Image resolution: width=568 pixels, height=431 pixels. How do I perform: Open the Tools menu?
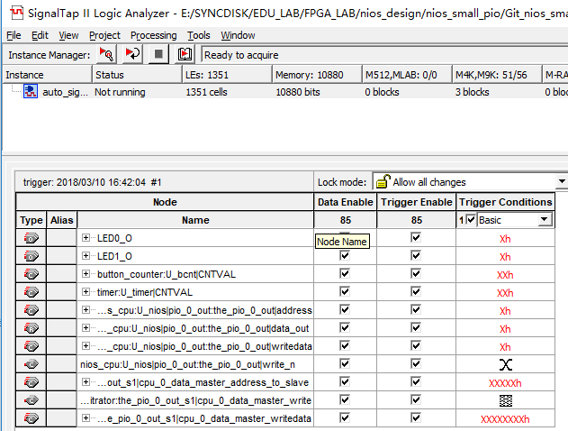(199, 35)
